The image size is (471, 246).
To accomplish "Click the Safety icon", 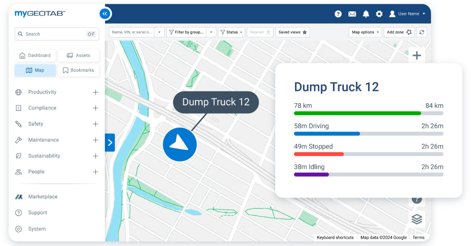I will pos(18,124).
